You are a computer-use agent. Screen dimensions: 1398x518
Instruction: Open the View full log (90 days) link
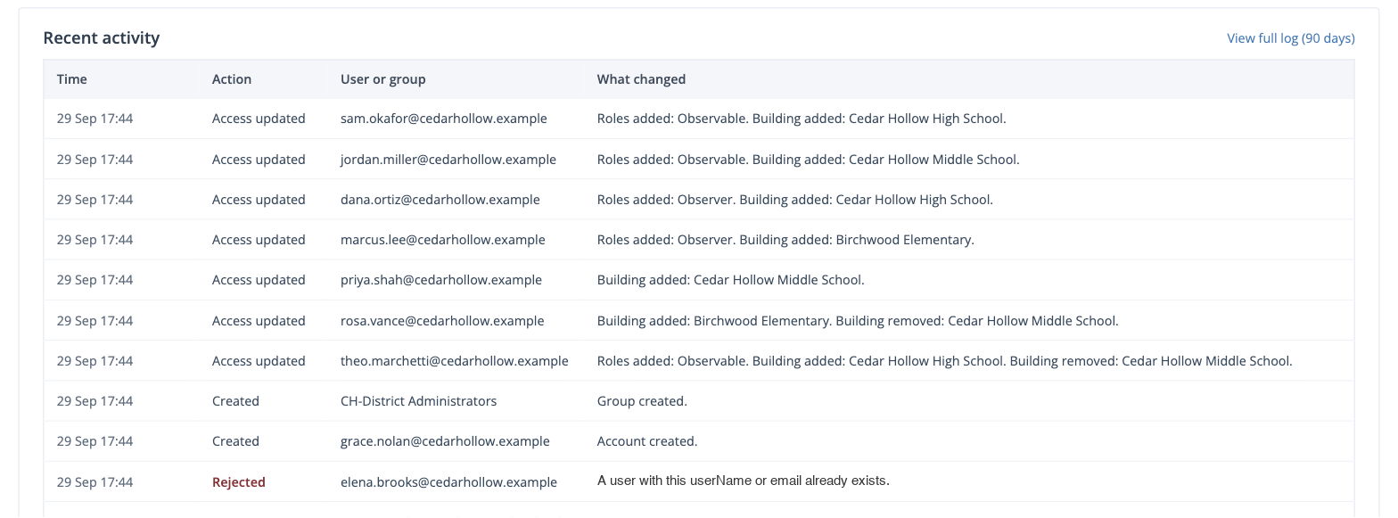tap(1290, 38)
